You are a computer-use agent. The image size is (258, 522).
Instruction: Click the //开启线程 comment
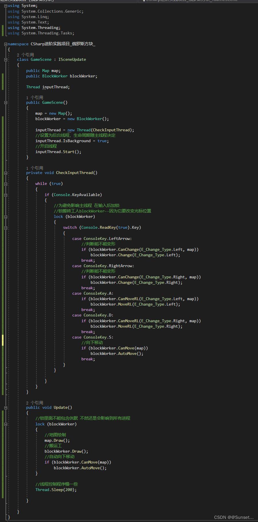coord(46,146)
